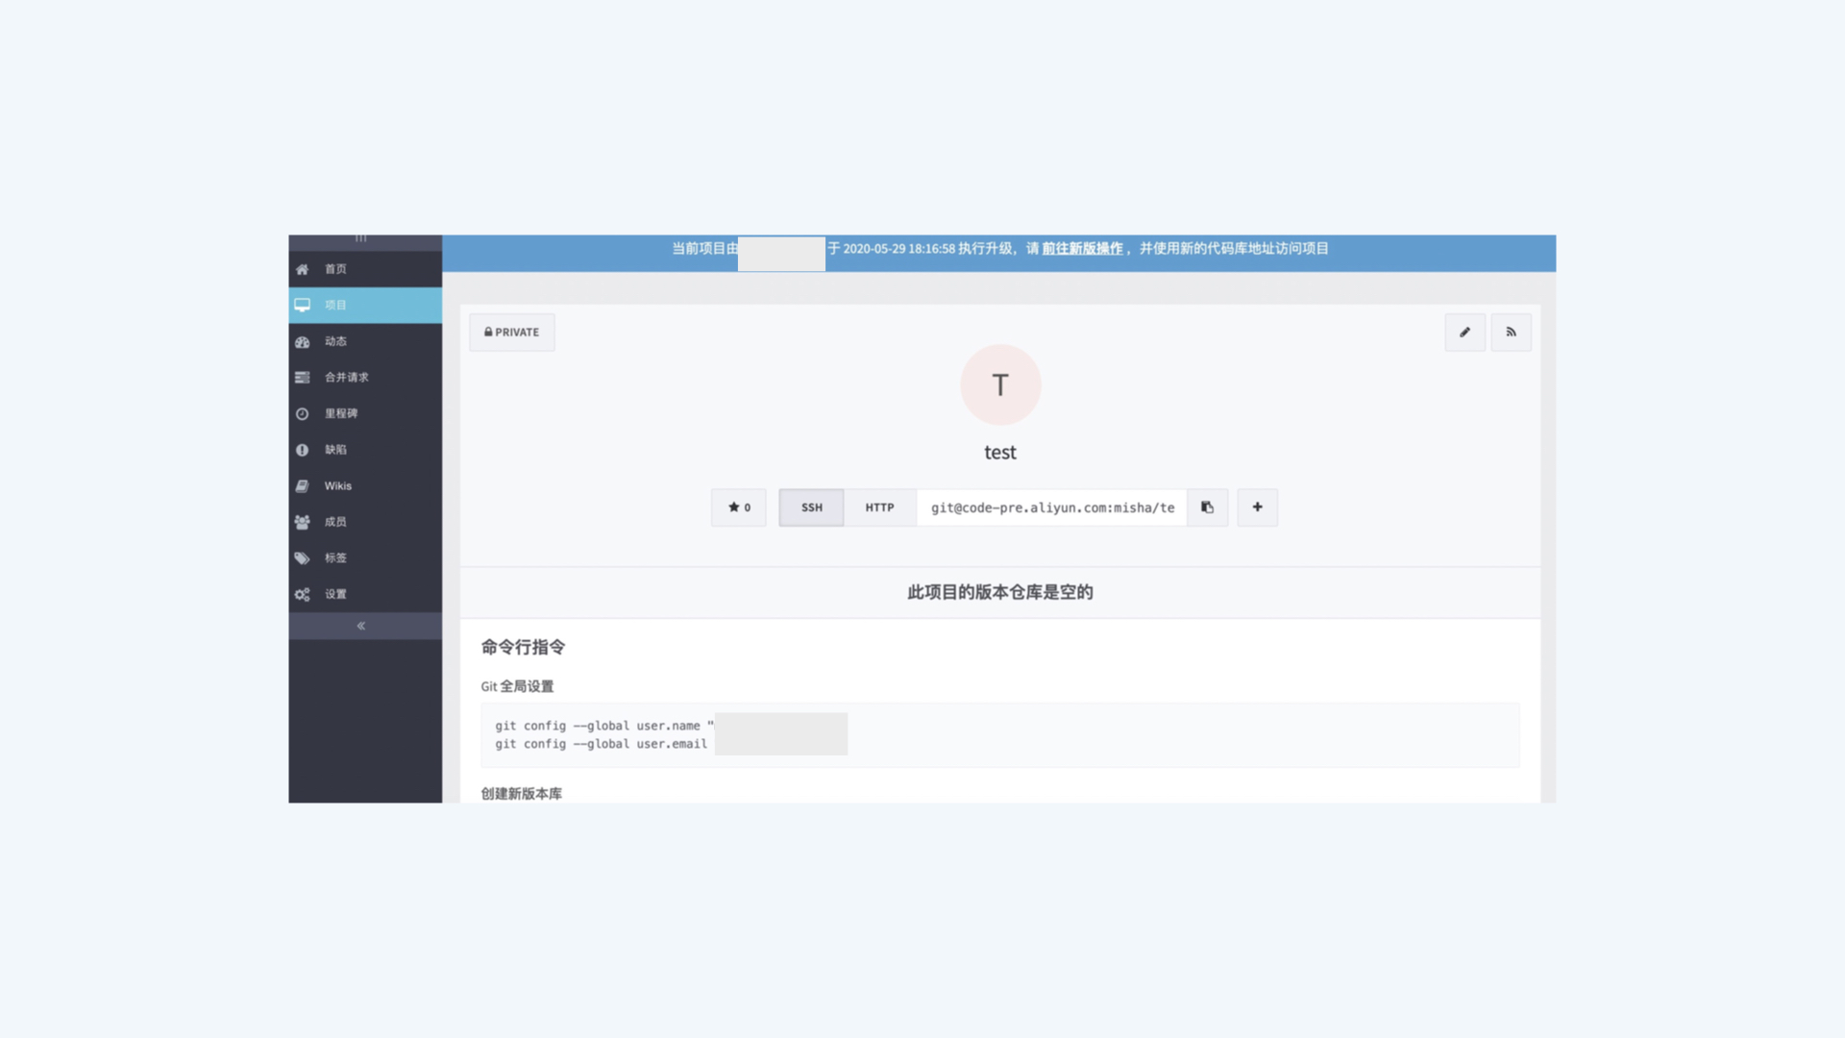This screenshot has width=1845, height=1038.
Task: Open the Wikis book icon
Action: 303,486
